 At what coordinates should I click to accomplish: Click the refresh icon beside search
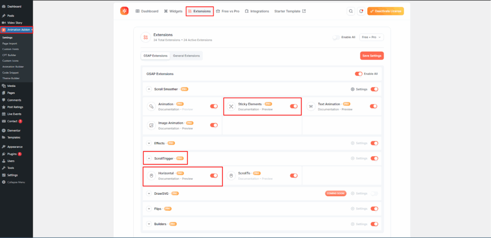[x=361, y=11]
